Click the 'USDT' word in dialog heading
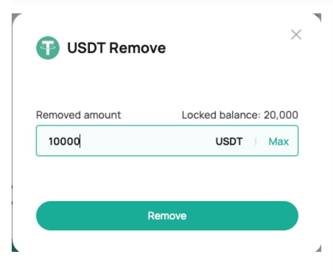333x271 pixels. pos(86,48)
